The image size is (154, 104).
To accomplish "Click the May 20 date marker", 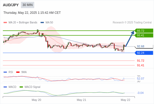I will [x=36, y=100].
